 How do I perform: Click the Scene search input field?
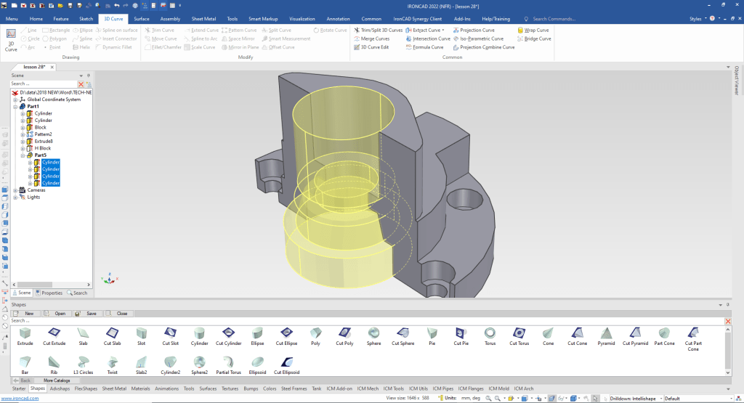click(x=42, y=84)
